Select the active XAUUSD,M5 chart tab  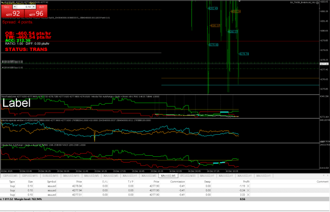pos(168,176)
